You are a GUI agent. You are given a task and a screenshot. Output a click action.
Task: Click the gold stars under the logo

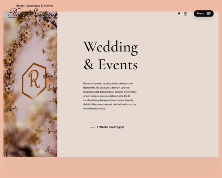(x=28, y=18)
